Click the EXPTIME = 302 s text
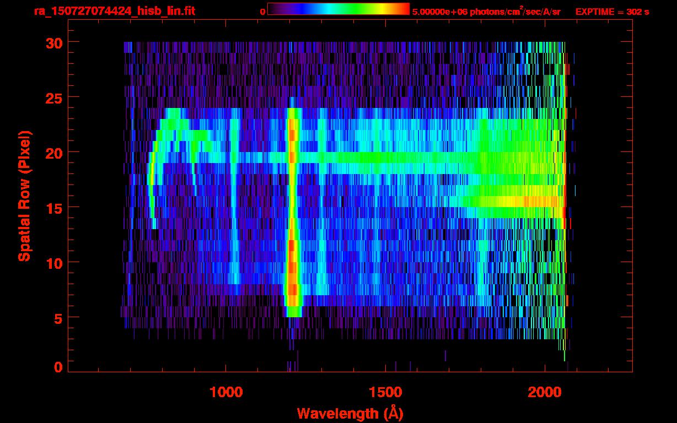Screen dimensions: 677x423 tap(612, 12)
